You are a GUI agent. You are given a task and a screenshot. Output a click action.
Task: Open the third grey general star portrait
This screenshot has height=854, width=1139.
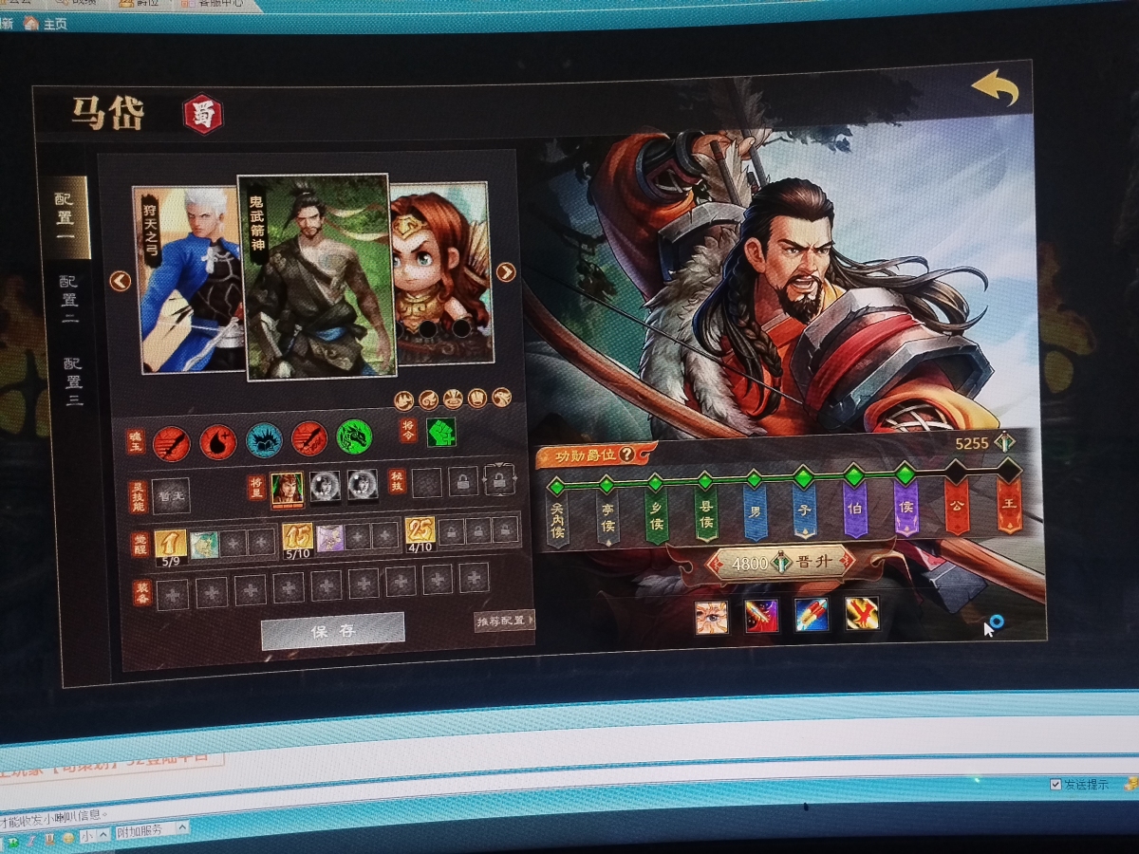coord(362,485)
